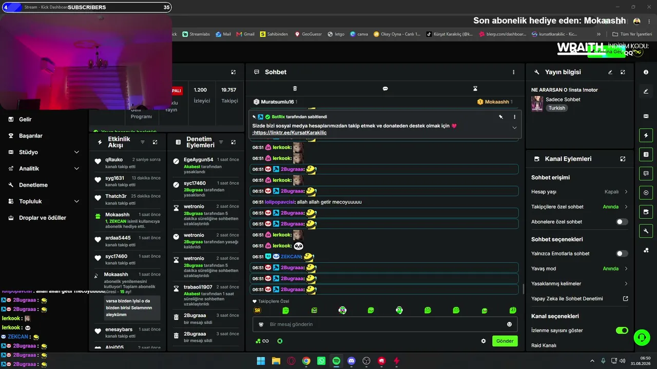The image size is (657, 369).
Task: Expand the Etkinlik Akışı panel
Action: (x=155, y=142)
